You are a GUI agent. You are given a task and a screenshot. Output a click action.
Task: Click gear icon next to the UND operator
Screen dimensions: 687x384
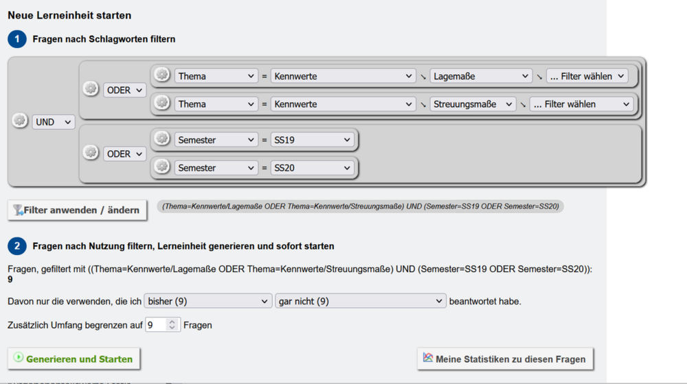(x=20, y=121)
